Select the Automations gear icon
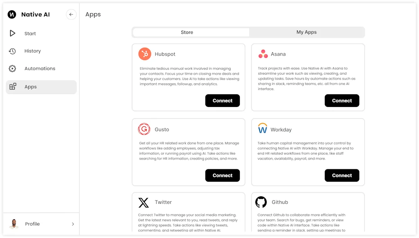The image size is (419, 238). pos(12,69)
